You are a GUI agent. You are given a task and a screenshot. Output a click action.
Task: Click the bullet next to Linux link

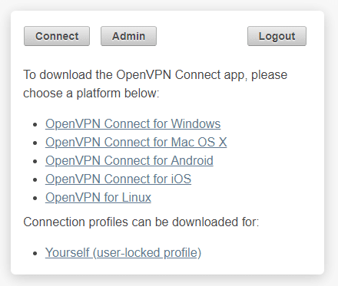[x=35, y=199]
